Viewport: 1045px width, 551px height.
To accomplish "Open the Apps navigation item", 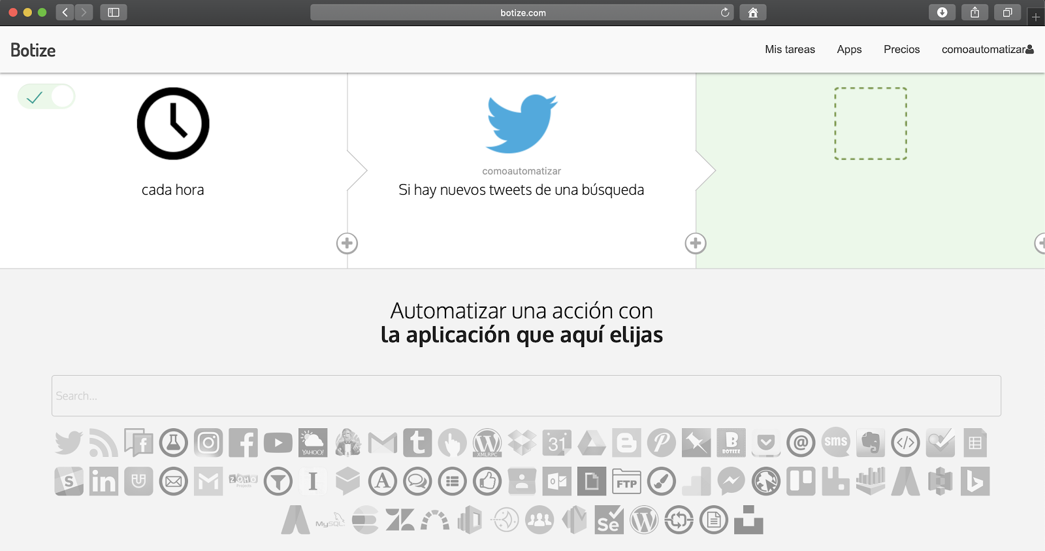I will 849,50.
